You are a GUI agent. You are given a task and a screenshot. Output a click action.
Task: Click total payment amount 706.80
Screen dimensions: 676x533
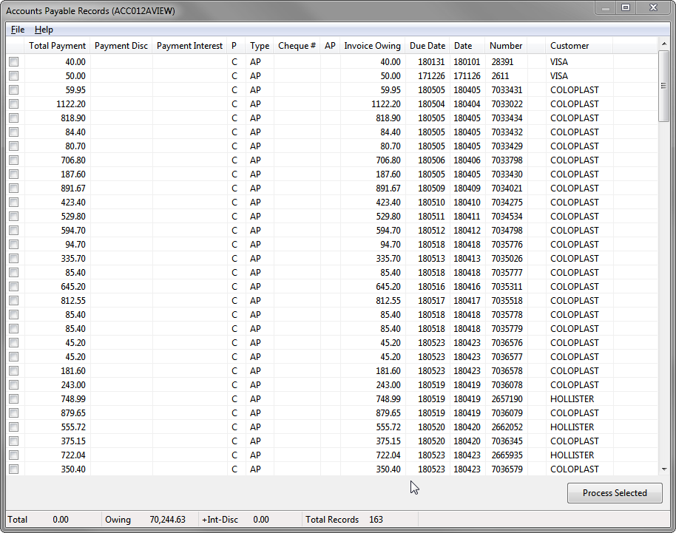(x=73, y=160)
